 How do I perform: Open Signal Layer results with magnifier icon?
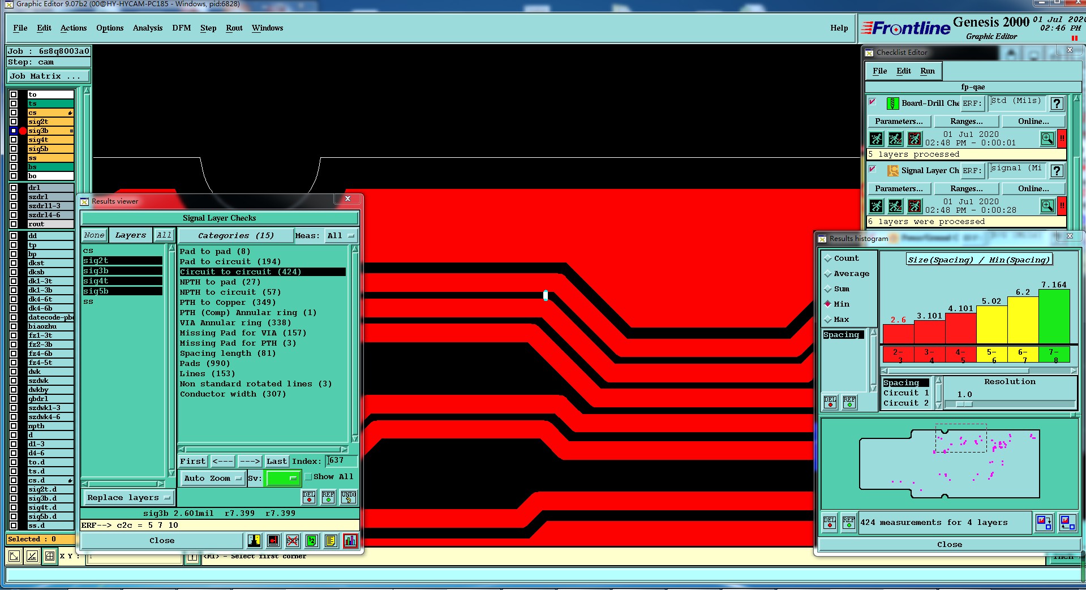pyautogui.click(x=1048, y=206)
